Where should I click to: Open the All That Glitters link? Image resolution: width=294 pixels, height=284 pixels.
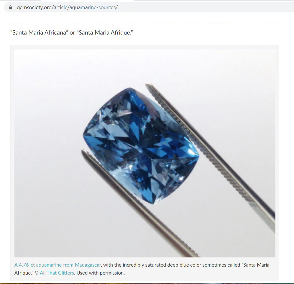[57, 273]
